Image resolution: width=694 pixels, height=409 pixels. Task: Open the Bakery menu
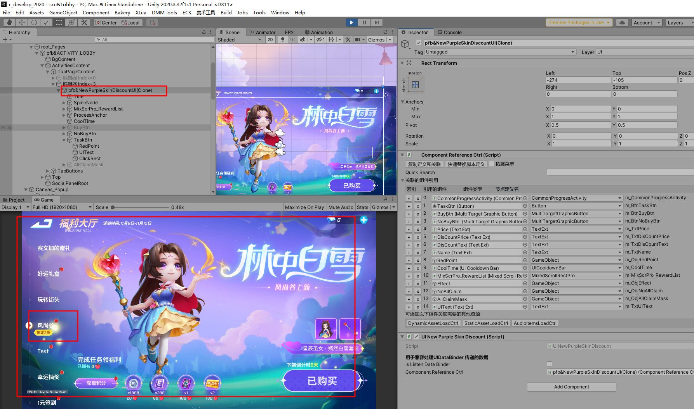coord(122,12)
